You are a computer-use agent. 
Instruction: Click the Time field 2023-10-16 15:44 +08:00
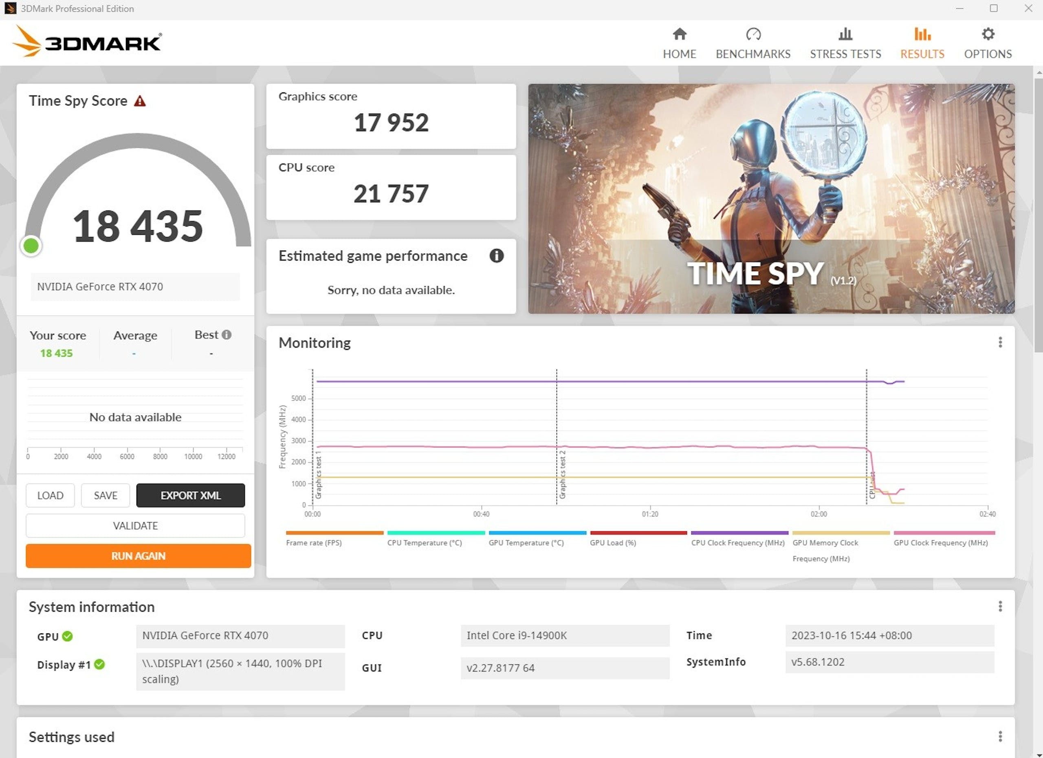(x=889, y=636)
